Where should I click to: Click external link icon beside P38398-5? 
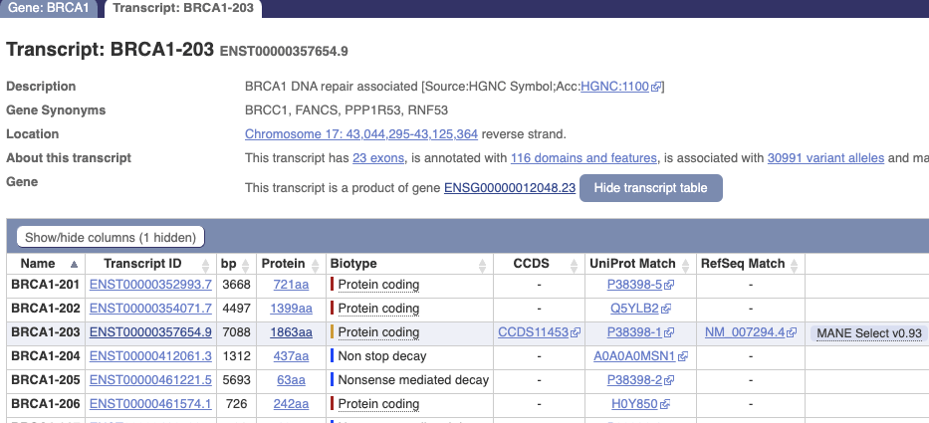668,286
